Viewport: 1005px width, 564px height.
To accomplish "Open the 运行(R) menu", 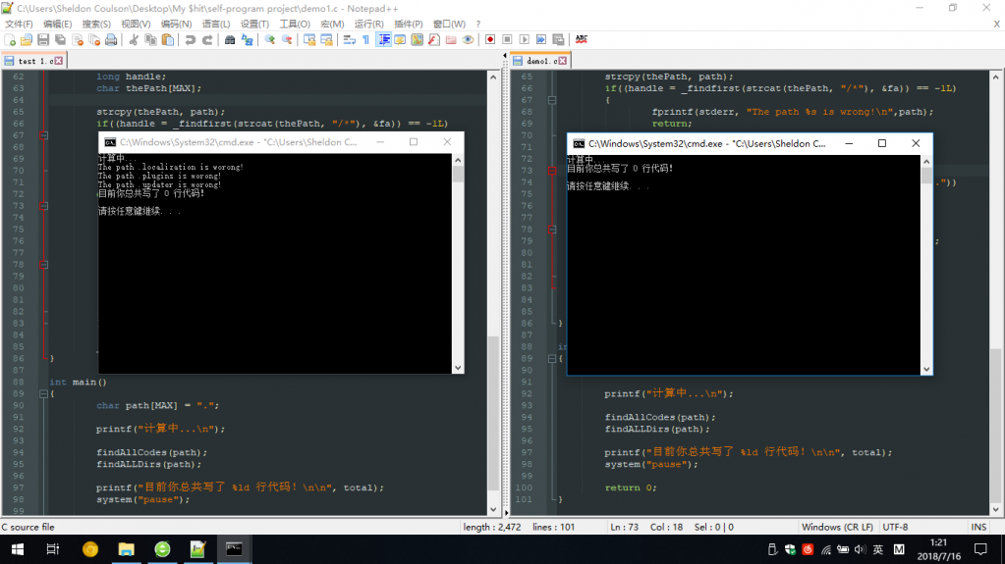I will pyautogui.click(x=368, y=24).
